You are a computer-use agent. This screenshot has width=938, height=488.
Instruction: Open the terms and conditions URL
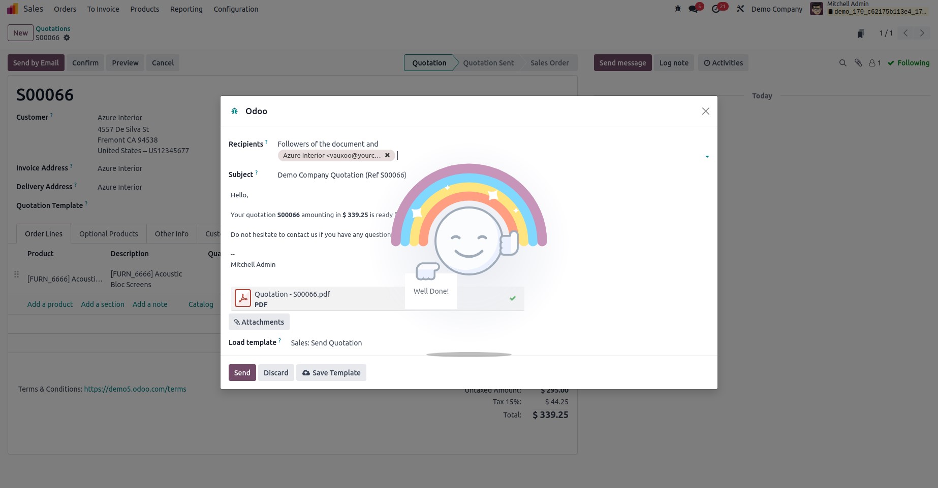[135, 389]
